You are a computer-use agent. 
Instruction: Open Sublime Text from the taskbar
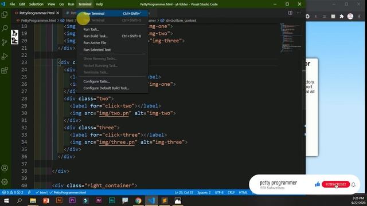pyautogui.click(x=165, y=201)
